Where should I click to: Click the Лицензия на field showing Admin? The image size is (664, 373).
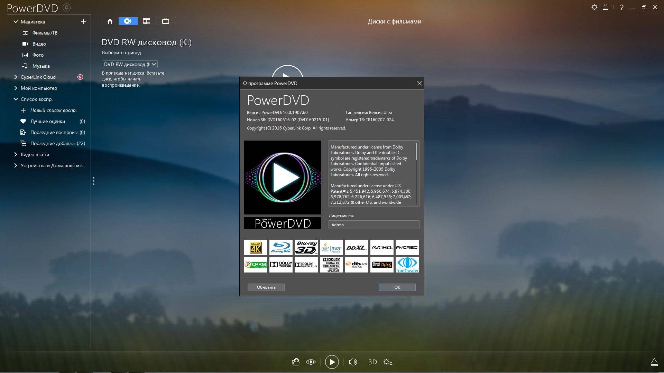tap(373, 225)
